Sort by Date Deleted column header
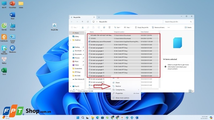Screen dimensions: 214x120 click(144, 32)
